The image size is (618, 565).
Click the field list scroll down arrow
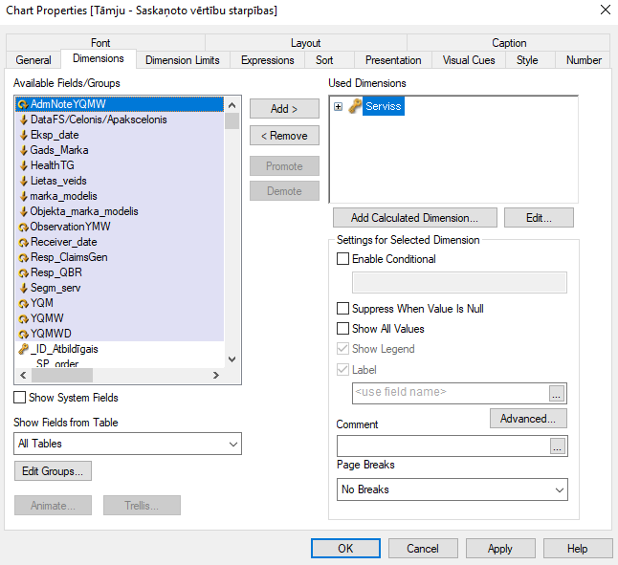tap(232, 359)
